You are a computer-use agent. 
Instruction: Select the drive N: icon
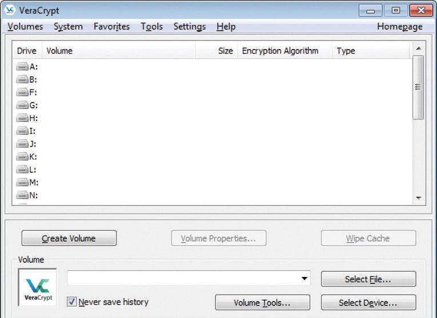22,195
